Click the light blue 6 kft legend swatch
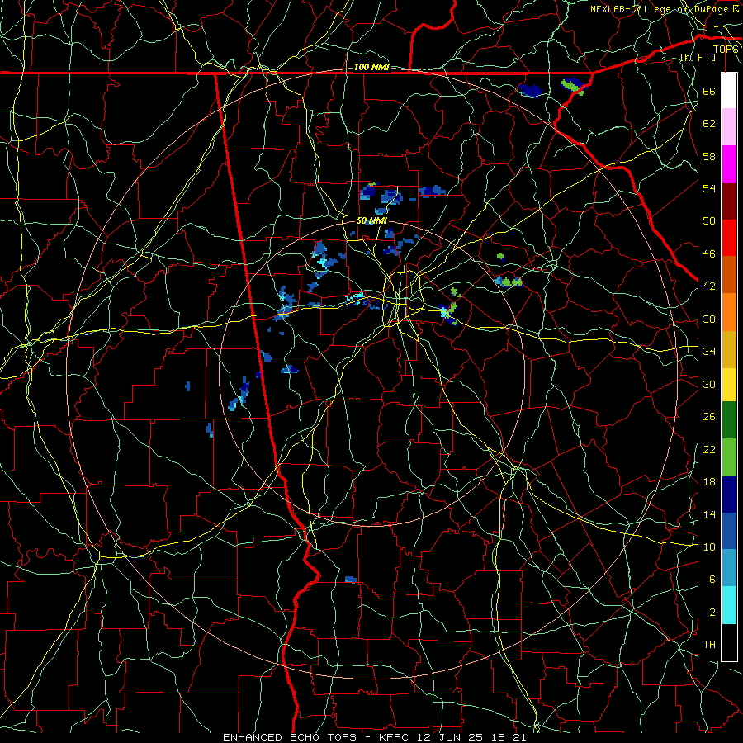Viewport: 743px width, 743px height. pyautogui.click(x=729, y=568)
